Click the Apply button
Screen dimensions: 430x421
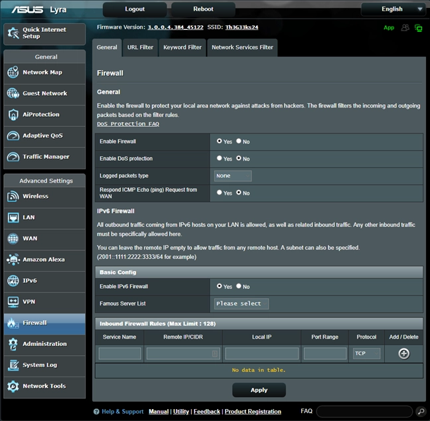click(x=259, y=390)
